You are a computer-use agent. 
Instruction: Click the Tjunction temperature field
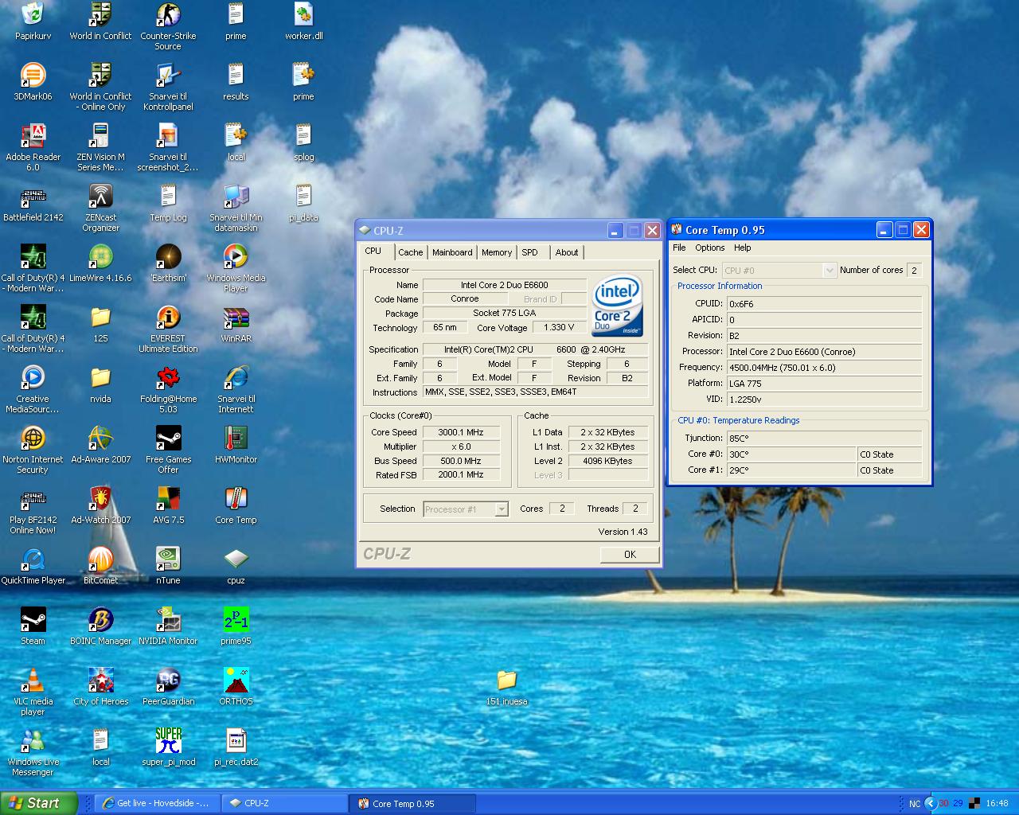tap(824, 439)
